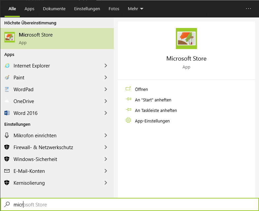The width and height of the screenshot is (259, 211).
Task: Expand the Word 2016 result chevron
Action: [x=106, y=113]
